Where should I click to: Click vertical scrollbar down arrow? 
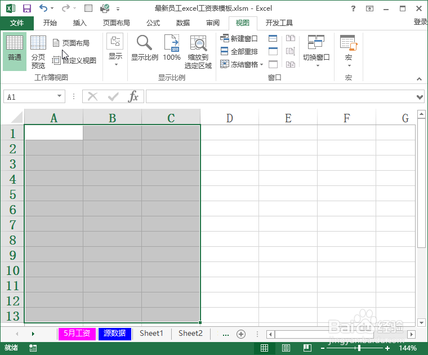coord(421,322)
